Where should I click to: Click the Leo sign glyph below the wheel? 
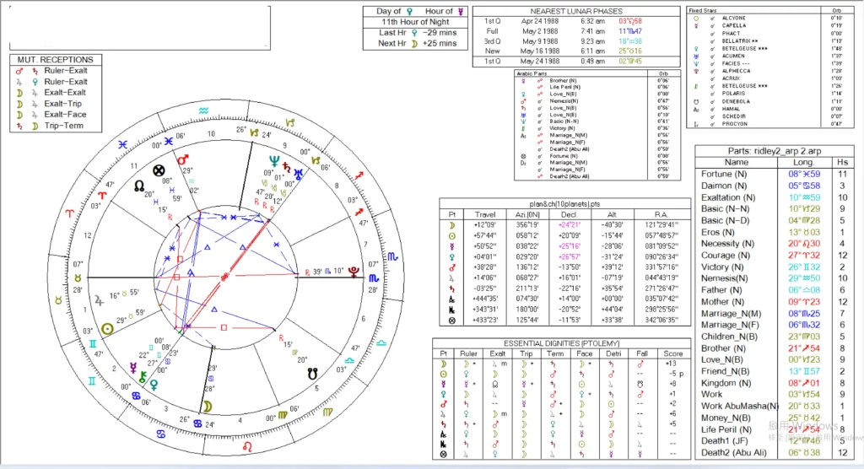tap(246, 445)
